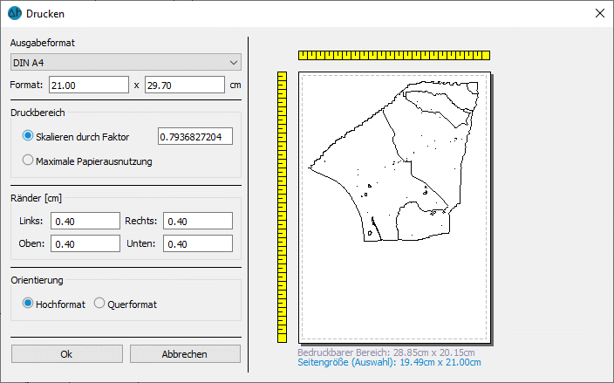Select Hochformat orientation

(27, 303)
